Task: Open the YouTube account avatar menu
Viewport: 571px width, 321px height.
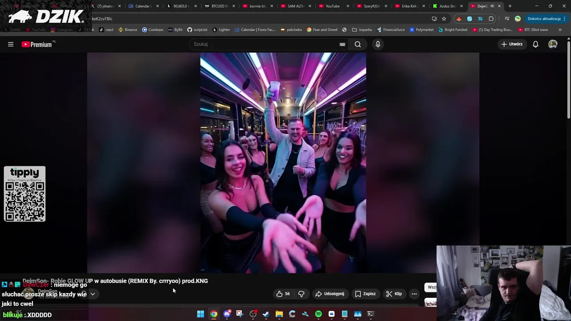Action: click(x=553, y=44)
